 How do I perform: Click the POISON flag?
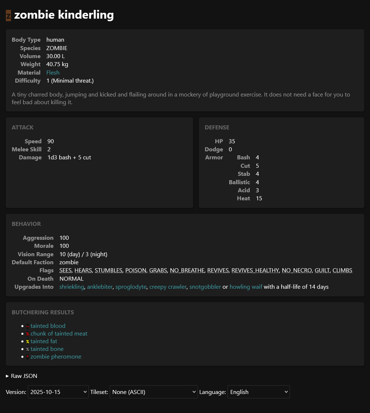coord(136,270)
